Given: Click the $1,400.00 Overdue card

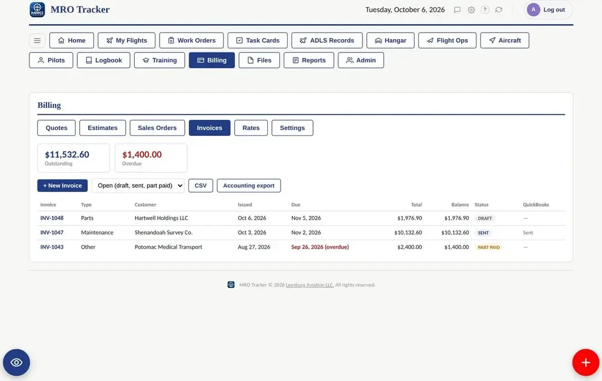Looking at the screenshot, I should [x=151, y=158].
